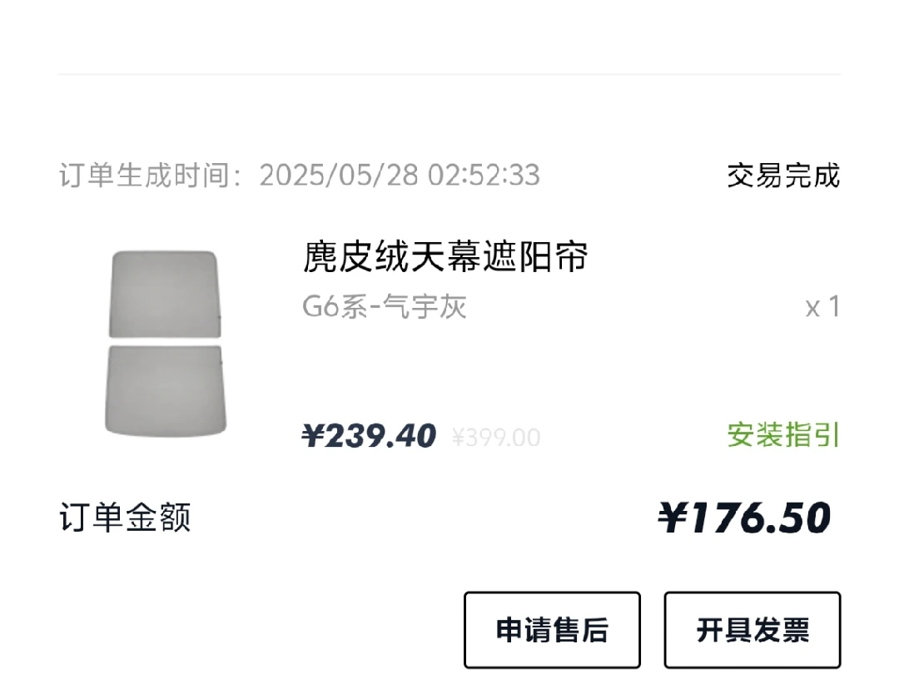Open the 安装指引 installation guide link

783,435
